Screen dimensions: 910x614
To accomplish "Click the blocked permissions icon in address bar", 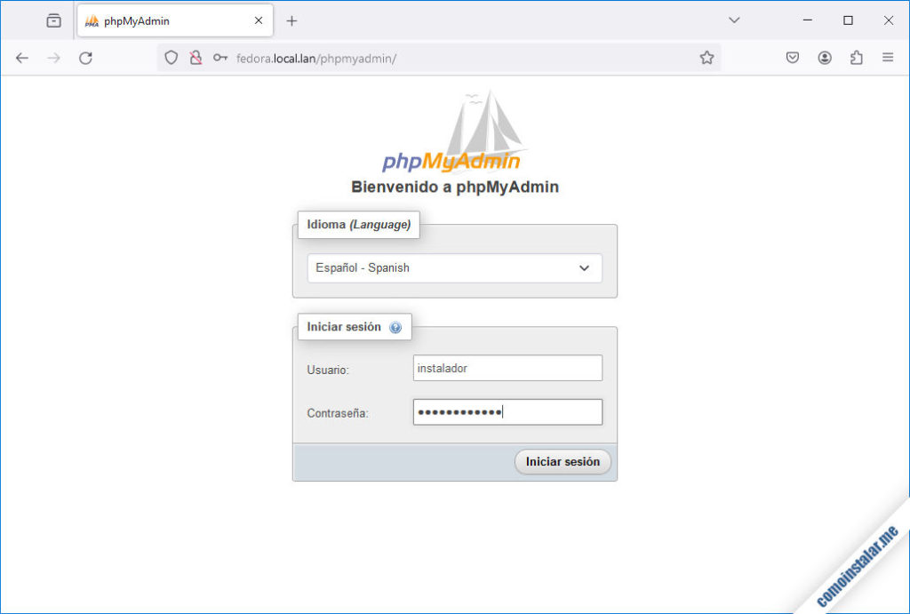I will click(x=196, y=58).
